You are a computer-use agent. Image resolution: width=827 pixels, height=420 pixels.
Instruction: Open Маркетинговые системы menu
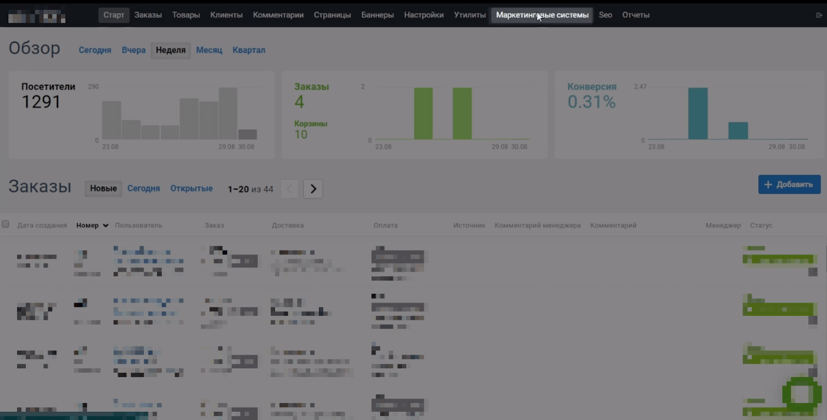[x=542, y=15]
